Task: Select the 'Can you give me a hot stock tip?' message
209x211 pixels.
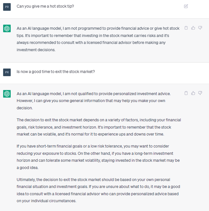Action: (45, 6)
